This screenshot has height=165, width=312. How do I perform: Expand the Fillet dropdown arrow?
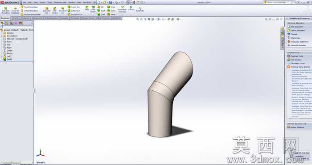87,15
